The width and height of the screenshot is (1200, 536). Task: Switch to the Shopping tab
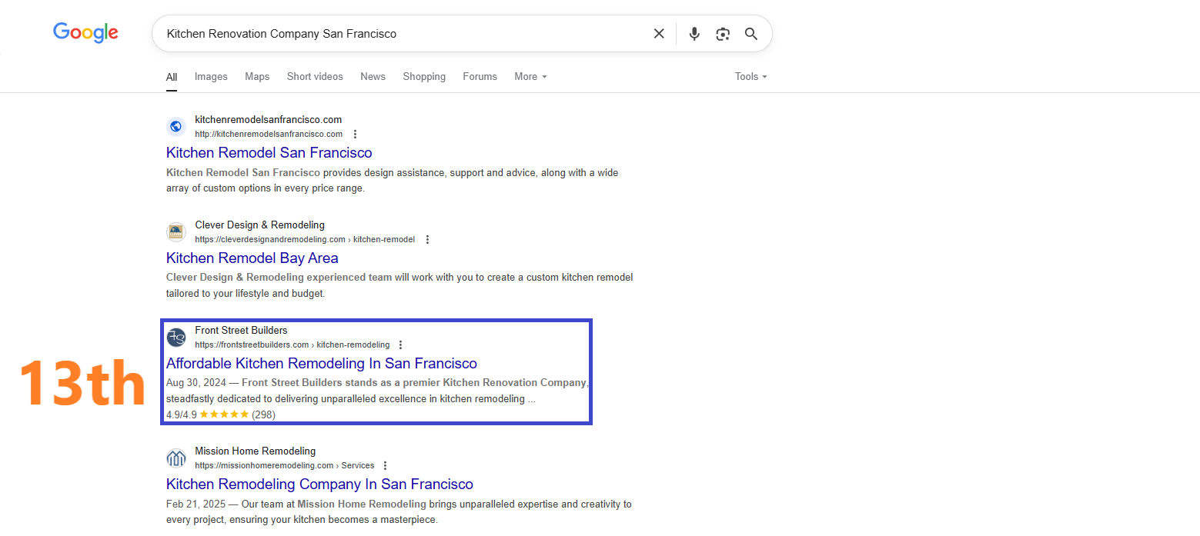tap(424, 76)
